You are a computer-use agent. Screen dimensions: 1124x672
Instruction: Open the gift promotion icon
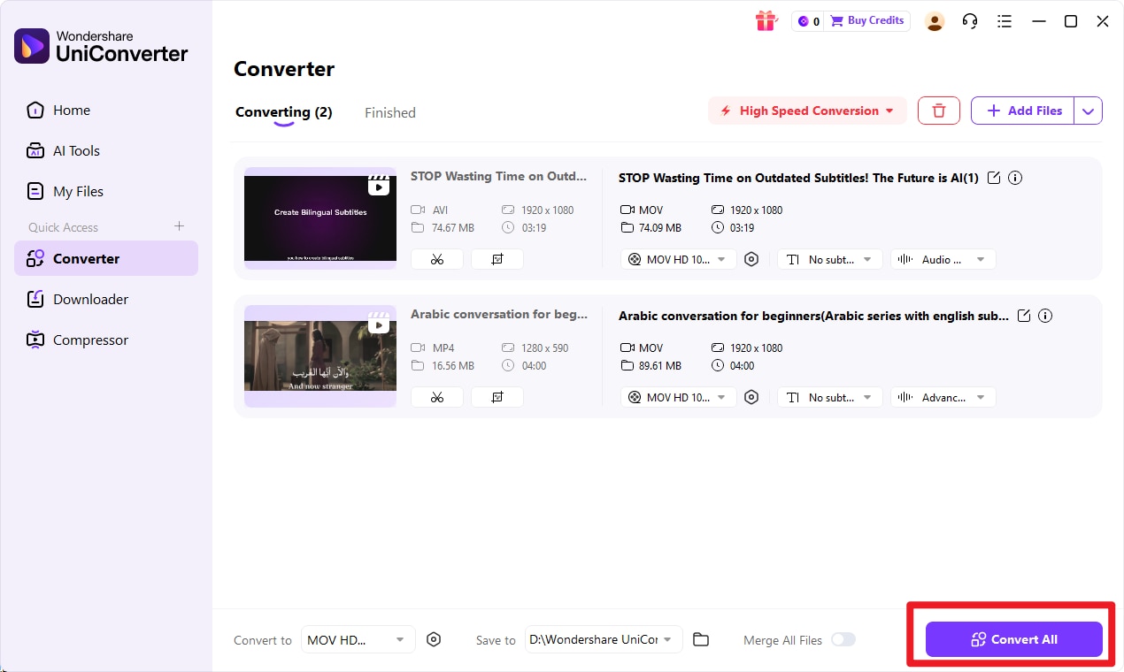[766, 20]
